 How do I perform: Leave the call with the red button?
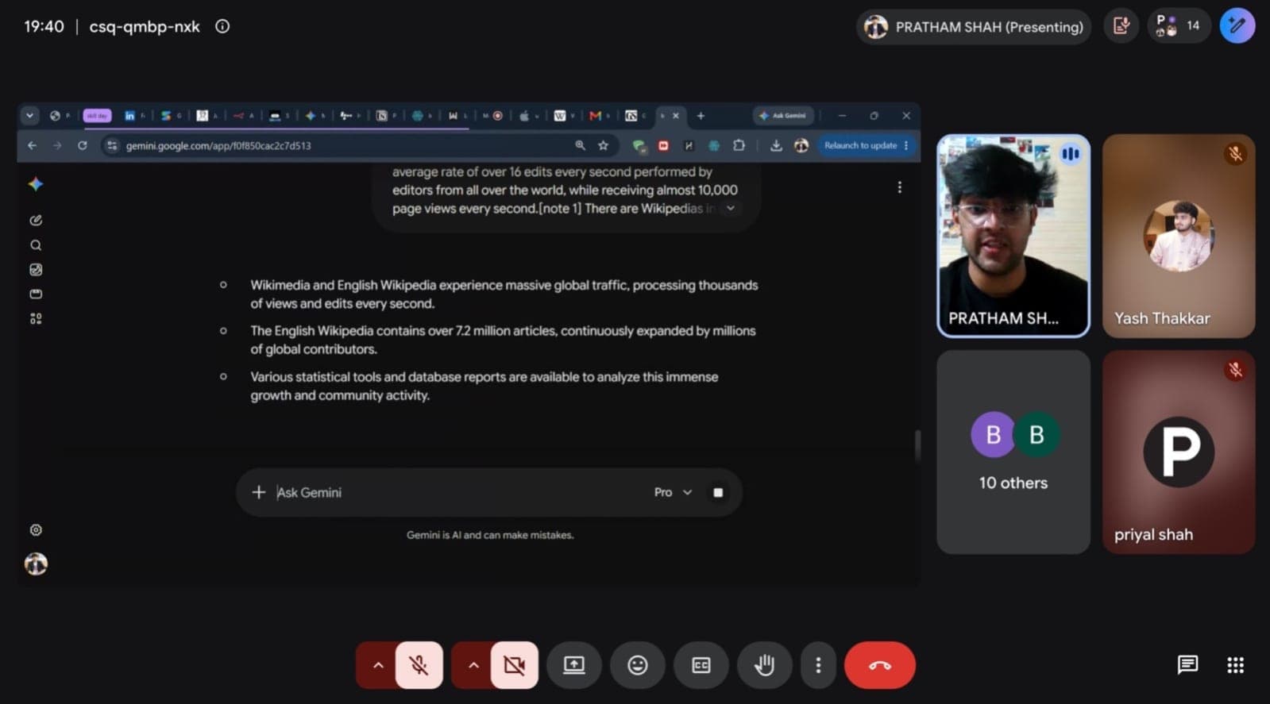pyautogui.click(x=879, y=665)
